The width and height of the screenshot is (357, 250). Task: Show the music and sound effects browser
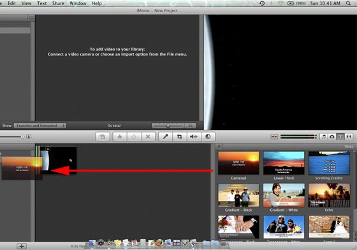tap(324, 136)
